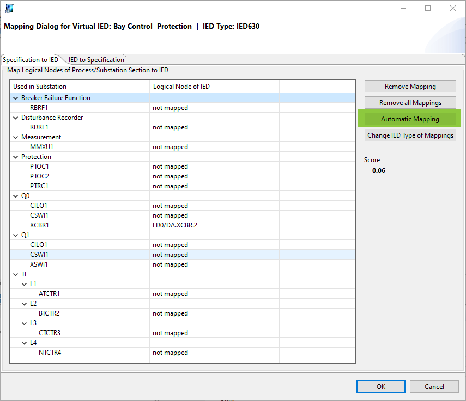
Task: Click Change IED Type of Mappings
Action: click(x=410, y=135)
